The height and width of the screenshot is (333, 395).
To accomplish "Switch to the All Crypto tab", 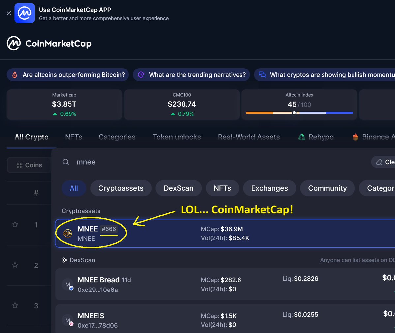I will point(32,137).
